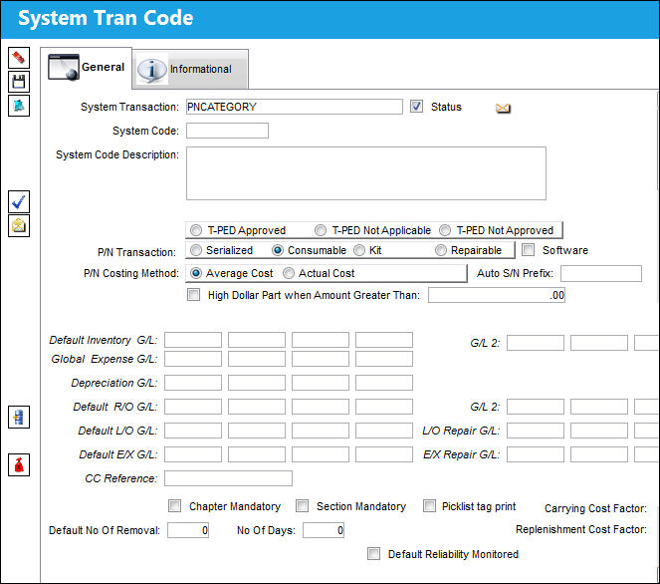The height and width of the screenshot is (584, 660).
Task: Select the T-PED Not Approved option
Action: point(445,230)
